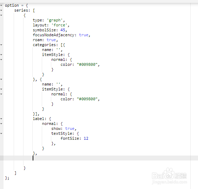Select the 'graph' string value
Image resolution: width=198 pixels, height=189 pixels.
click(55, 20)
